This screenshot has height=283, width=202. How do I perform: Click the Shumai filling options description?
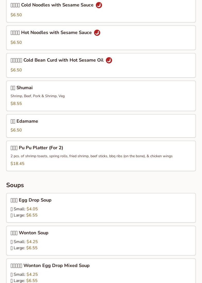tap(38, 96)
